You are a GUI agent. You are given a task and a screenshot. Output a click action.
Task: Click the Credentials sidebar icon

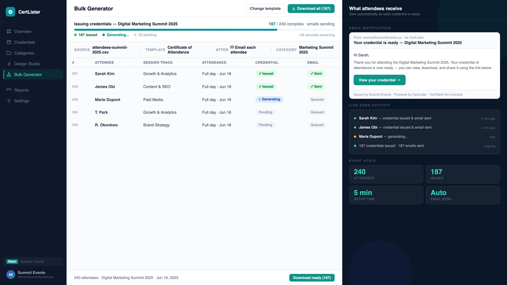point(9,42)
